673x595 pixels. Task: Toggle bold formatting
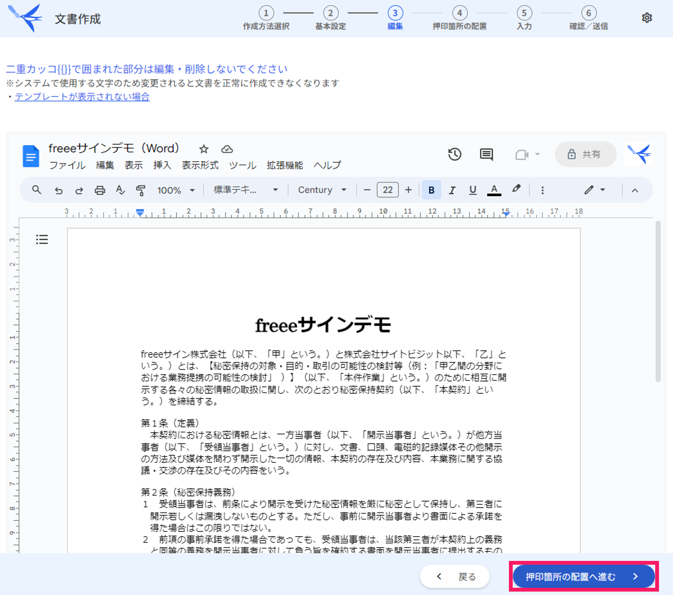tap(431, 190)
